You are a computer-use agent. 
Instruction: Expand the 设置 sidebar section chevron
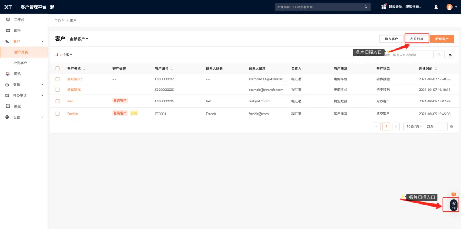pyautogui.click(x=42, y=117)
